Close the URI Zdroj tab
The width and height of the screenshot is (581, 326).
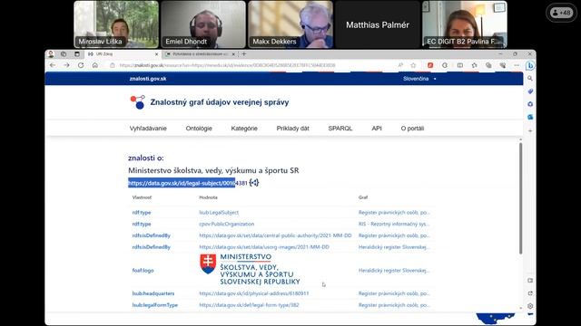point(156,54)
